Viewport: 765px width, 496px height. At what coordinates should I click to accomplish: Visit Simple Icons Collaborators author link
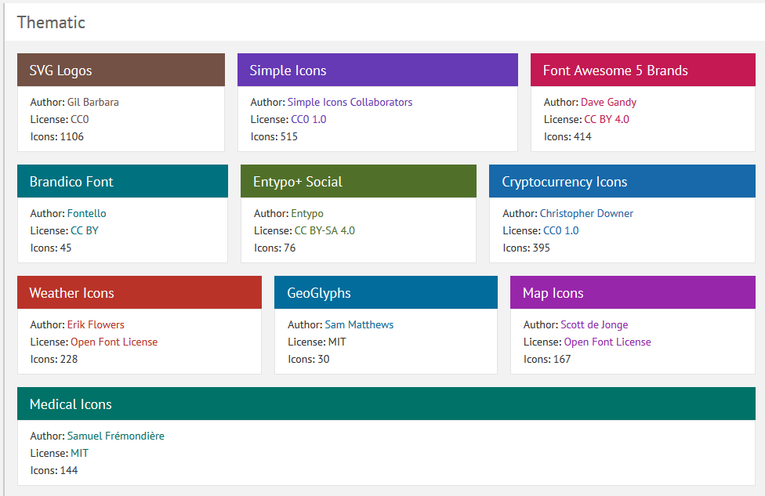(x=350, y=102)
